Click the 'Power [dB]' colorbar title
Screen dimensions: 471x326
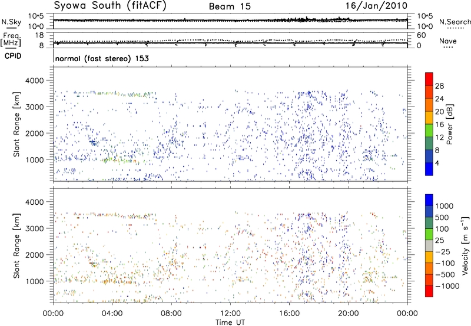point(449,124)
